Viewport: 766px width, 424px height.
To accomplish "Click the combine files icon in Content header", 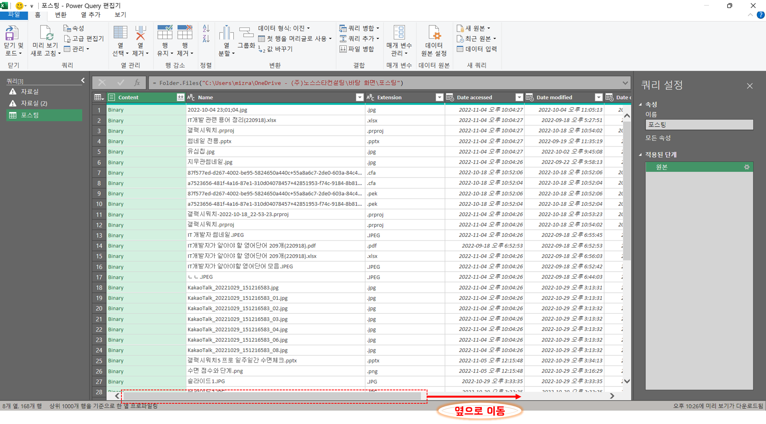I will point(180,97).
